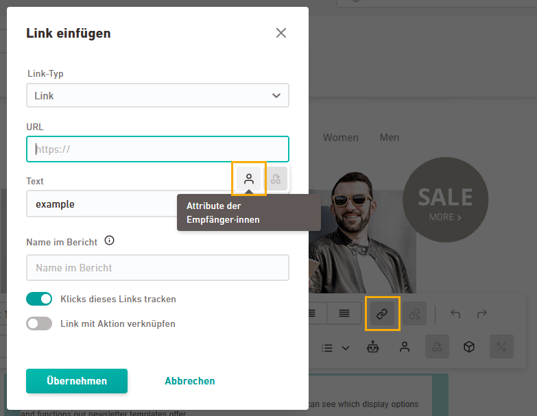Click the disabled icon next to recipient attributes
This screenshot has width=537, height=416.
tap(276, 179)
